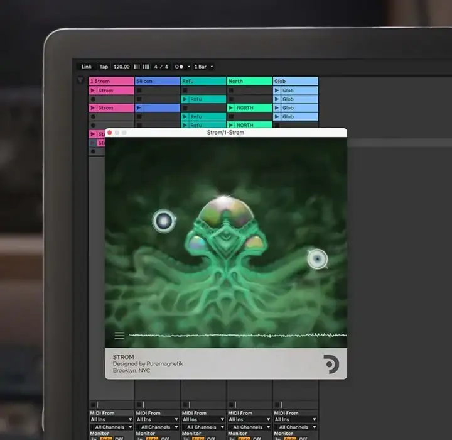This screenshot has height=440, width=452.
Task: Launch the second Glob clip
Action: [x=277, y=99]
